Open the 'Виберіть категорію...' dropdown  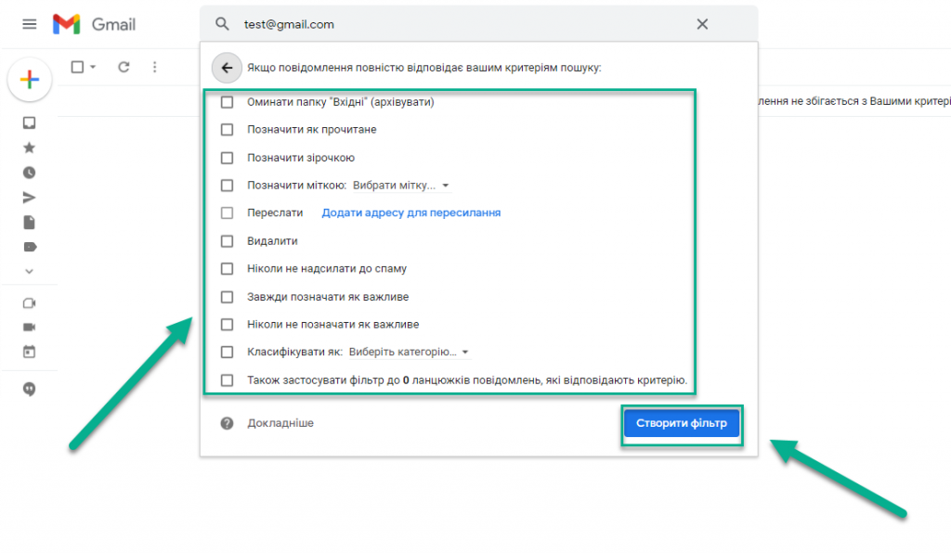click(x=410, y=352)
